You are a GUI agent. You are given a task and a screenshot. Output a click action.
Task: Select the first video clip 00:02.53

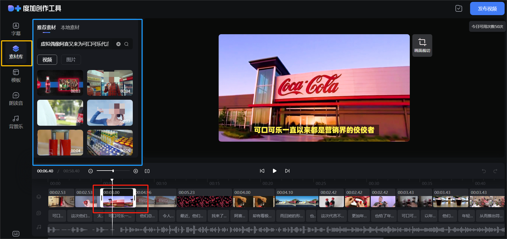coord(61,198)
